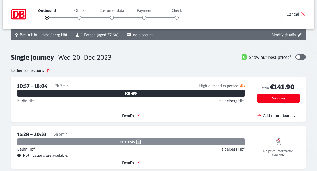Screen dimensions: 317x171
Task: Click the high demand occupancy icon
Action: pyautogui.click(x=243, y=86)
